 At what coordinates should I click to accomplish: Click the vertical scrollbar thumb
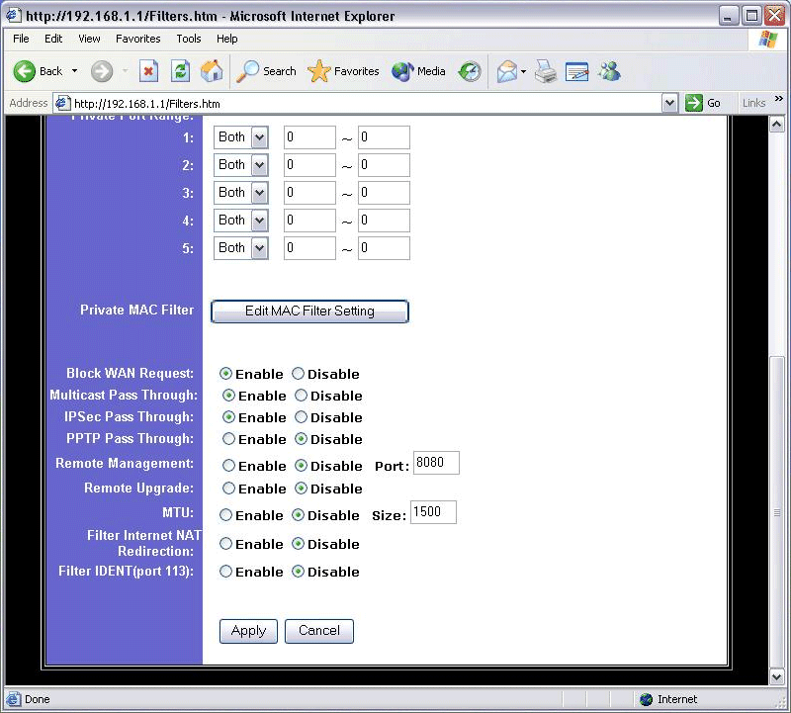point(777,512)
